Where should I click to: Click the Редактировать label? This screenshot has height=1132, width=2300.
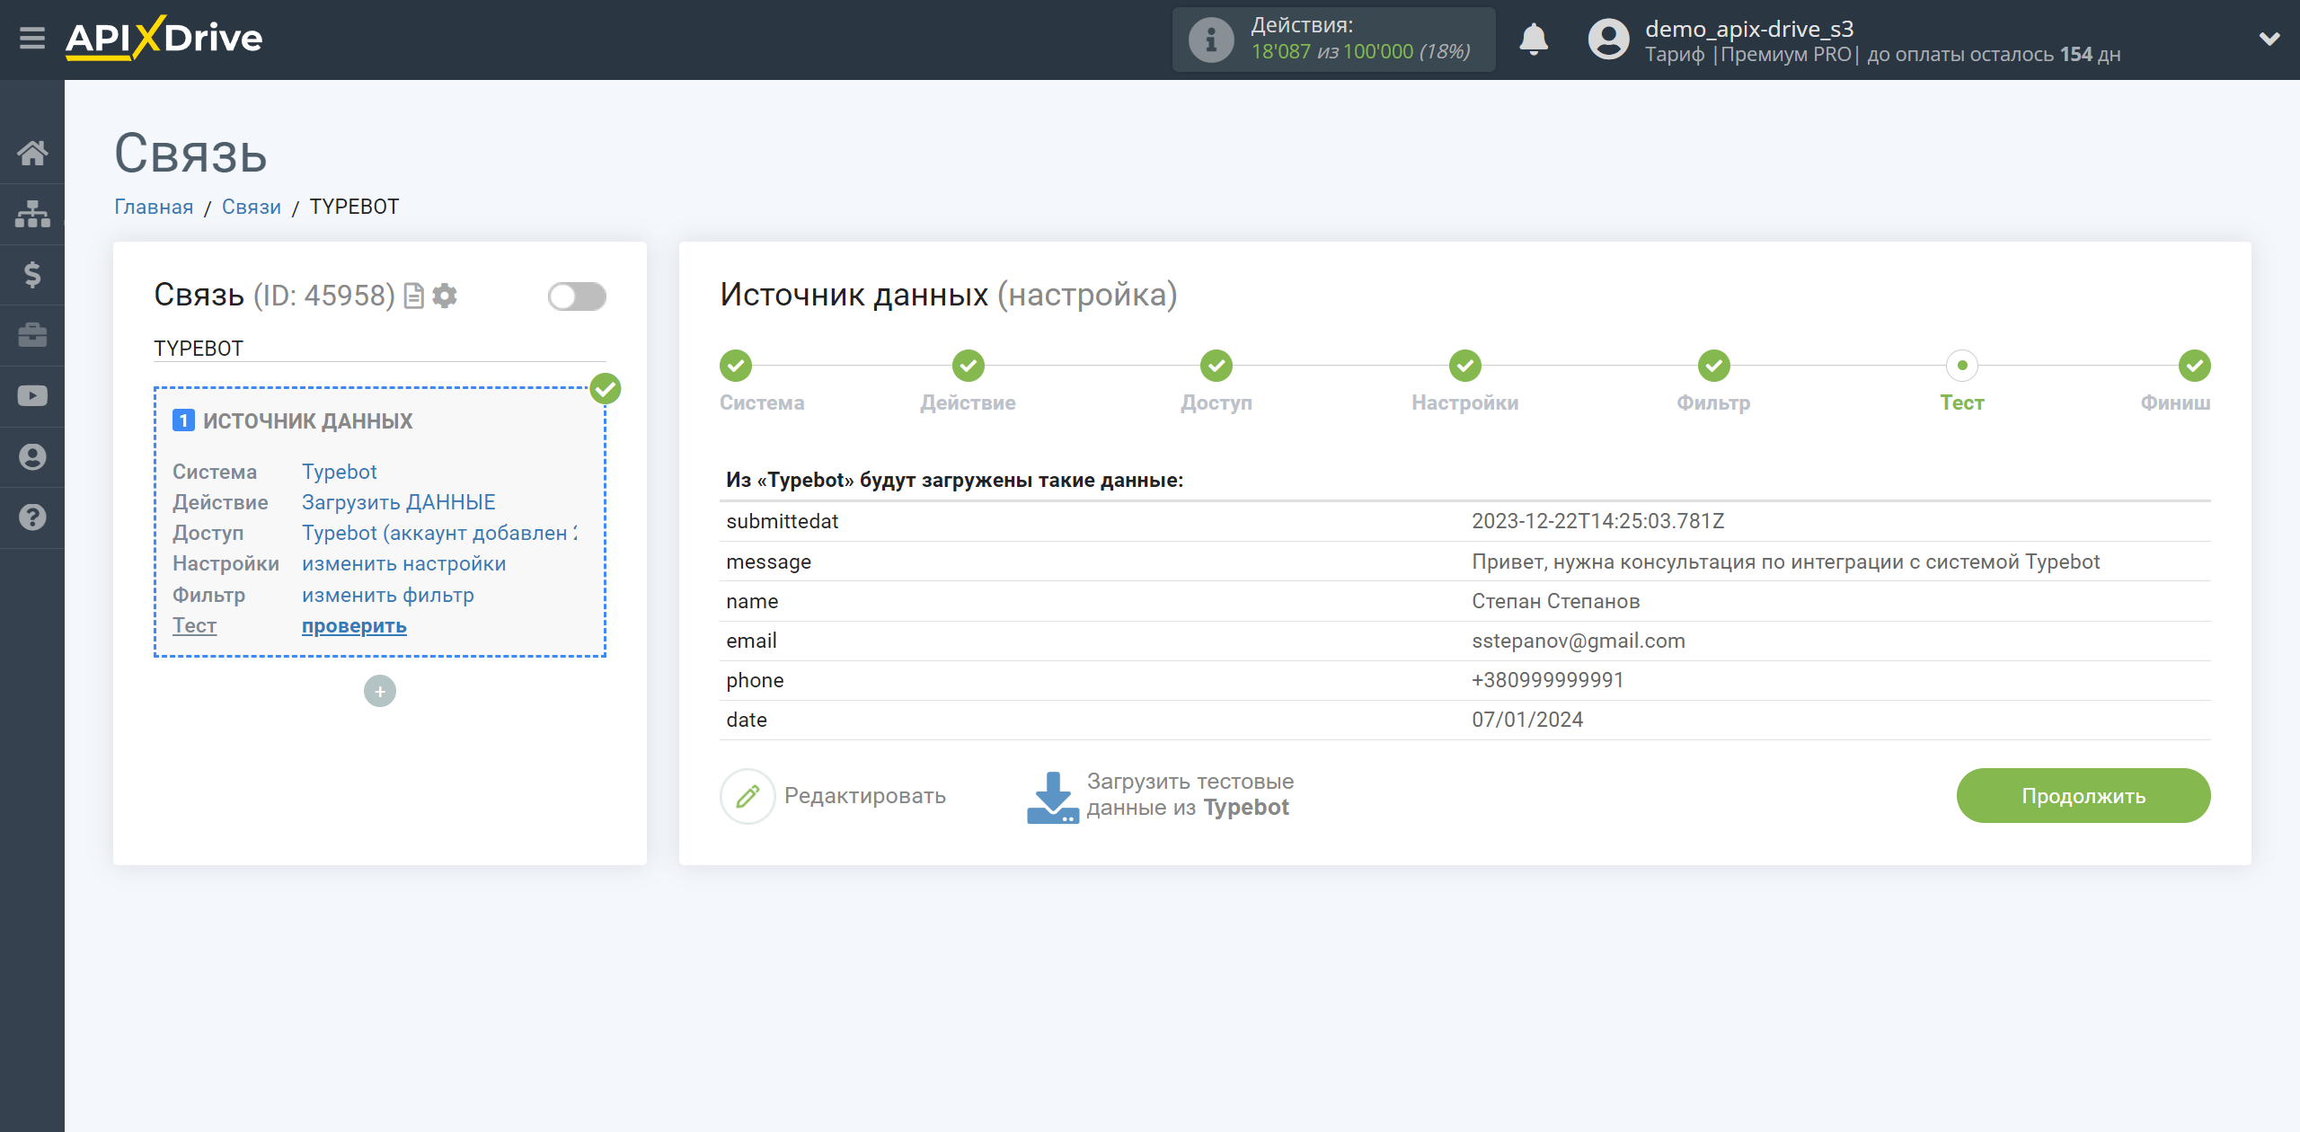864,796
